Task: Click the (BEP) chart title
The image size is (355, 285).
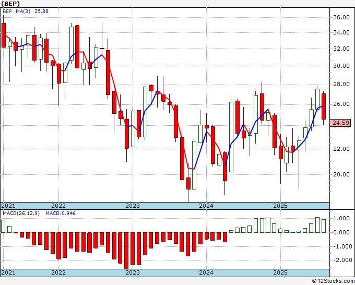Action: tap(10, 4)
